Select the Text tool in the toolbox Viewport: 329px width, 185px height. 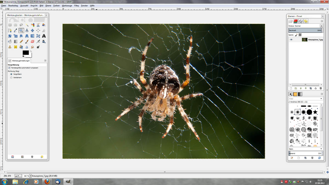pyautogui.click(x=44, y=36)
